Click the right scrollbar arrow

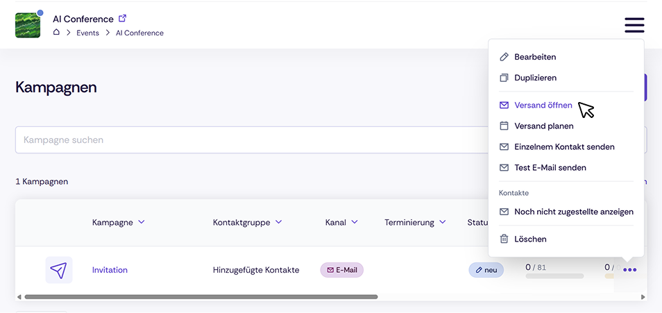click(643, 297)
